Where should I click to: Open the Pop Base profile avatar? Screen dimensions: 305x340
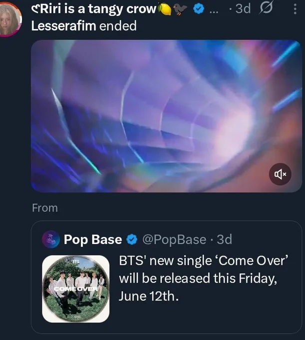51,239
